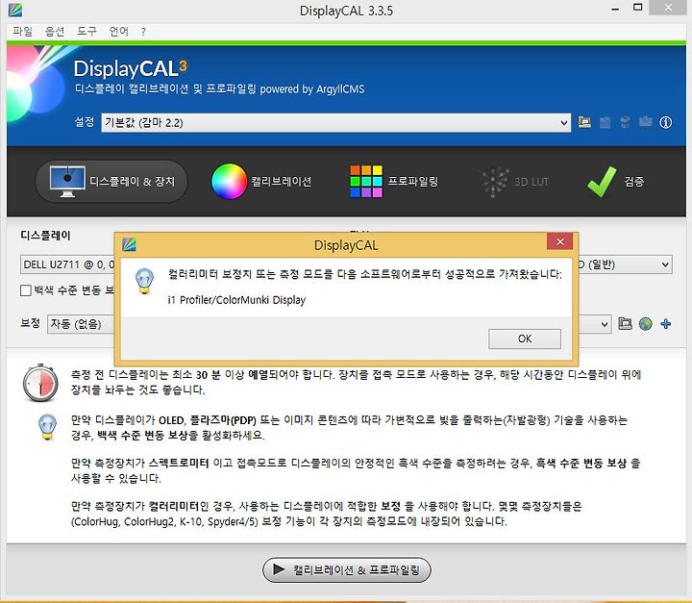
Task: Switch to the 3D LUT tab
Action: coord(514,182)
